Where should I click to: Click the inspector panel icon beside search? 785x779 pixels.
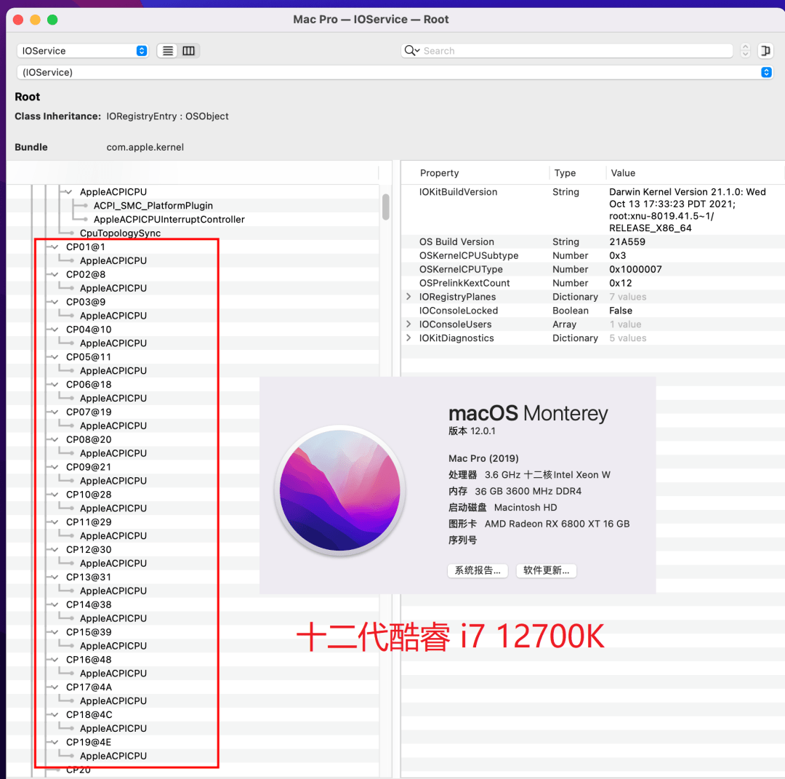pyautogui.click(x=765, y=51)
